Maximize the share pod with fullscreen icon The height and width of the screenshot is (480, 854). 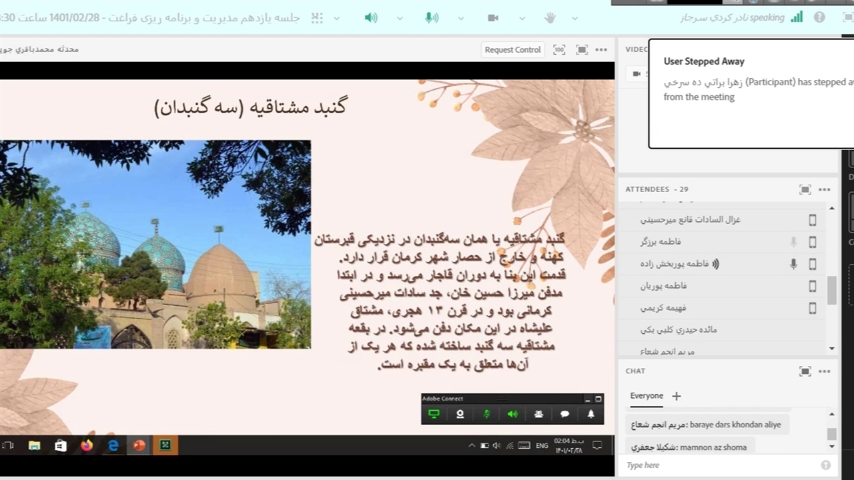coord(582,49)
